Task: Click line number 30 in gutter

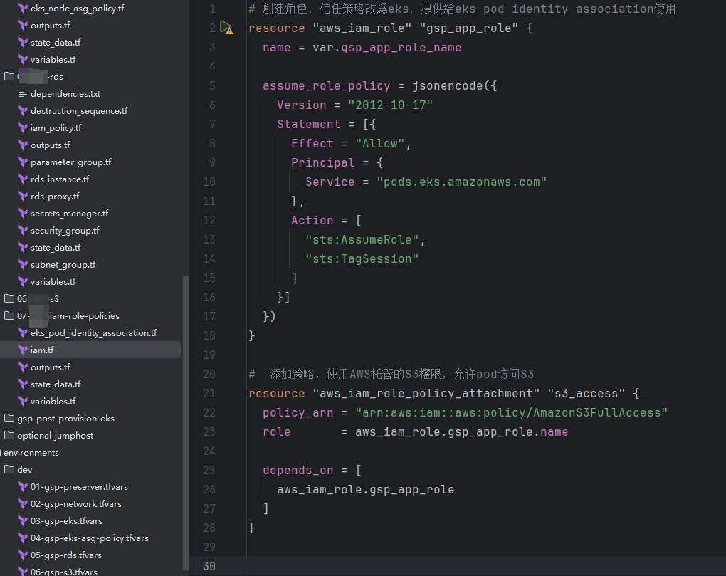Action: coord(209,566)
